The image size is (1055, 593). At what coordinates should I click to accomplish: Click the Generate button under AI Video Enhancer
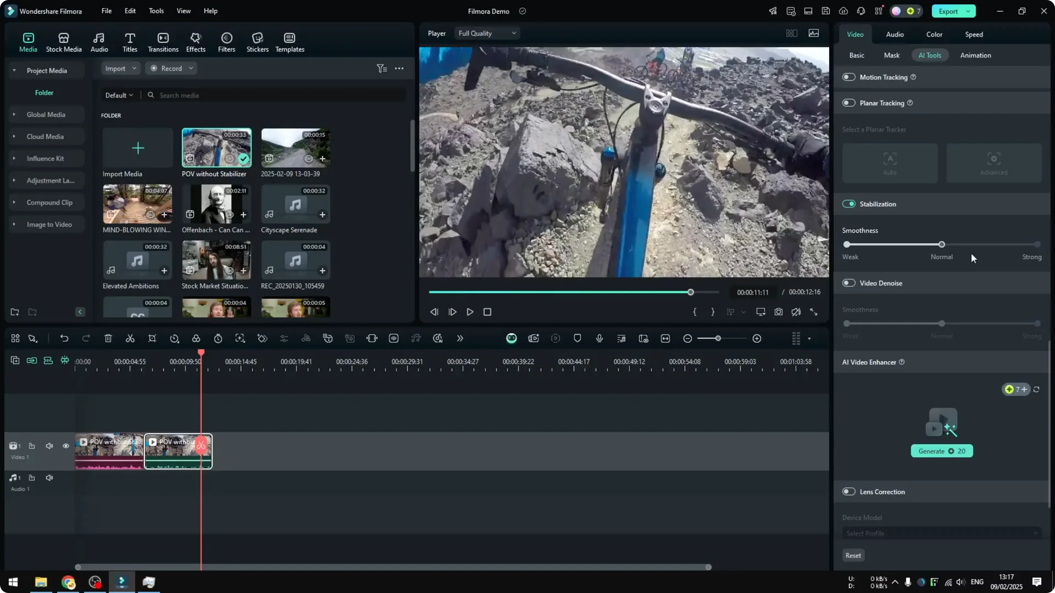[942, 450]
